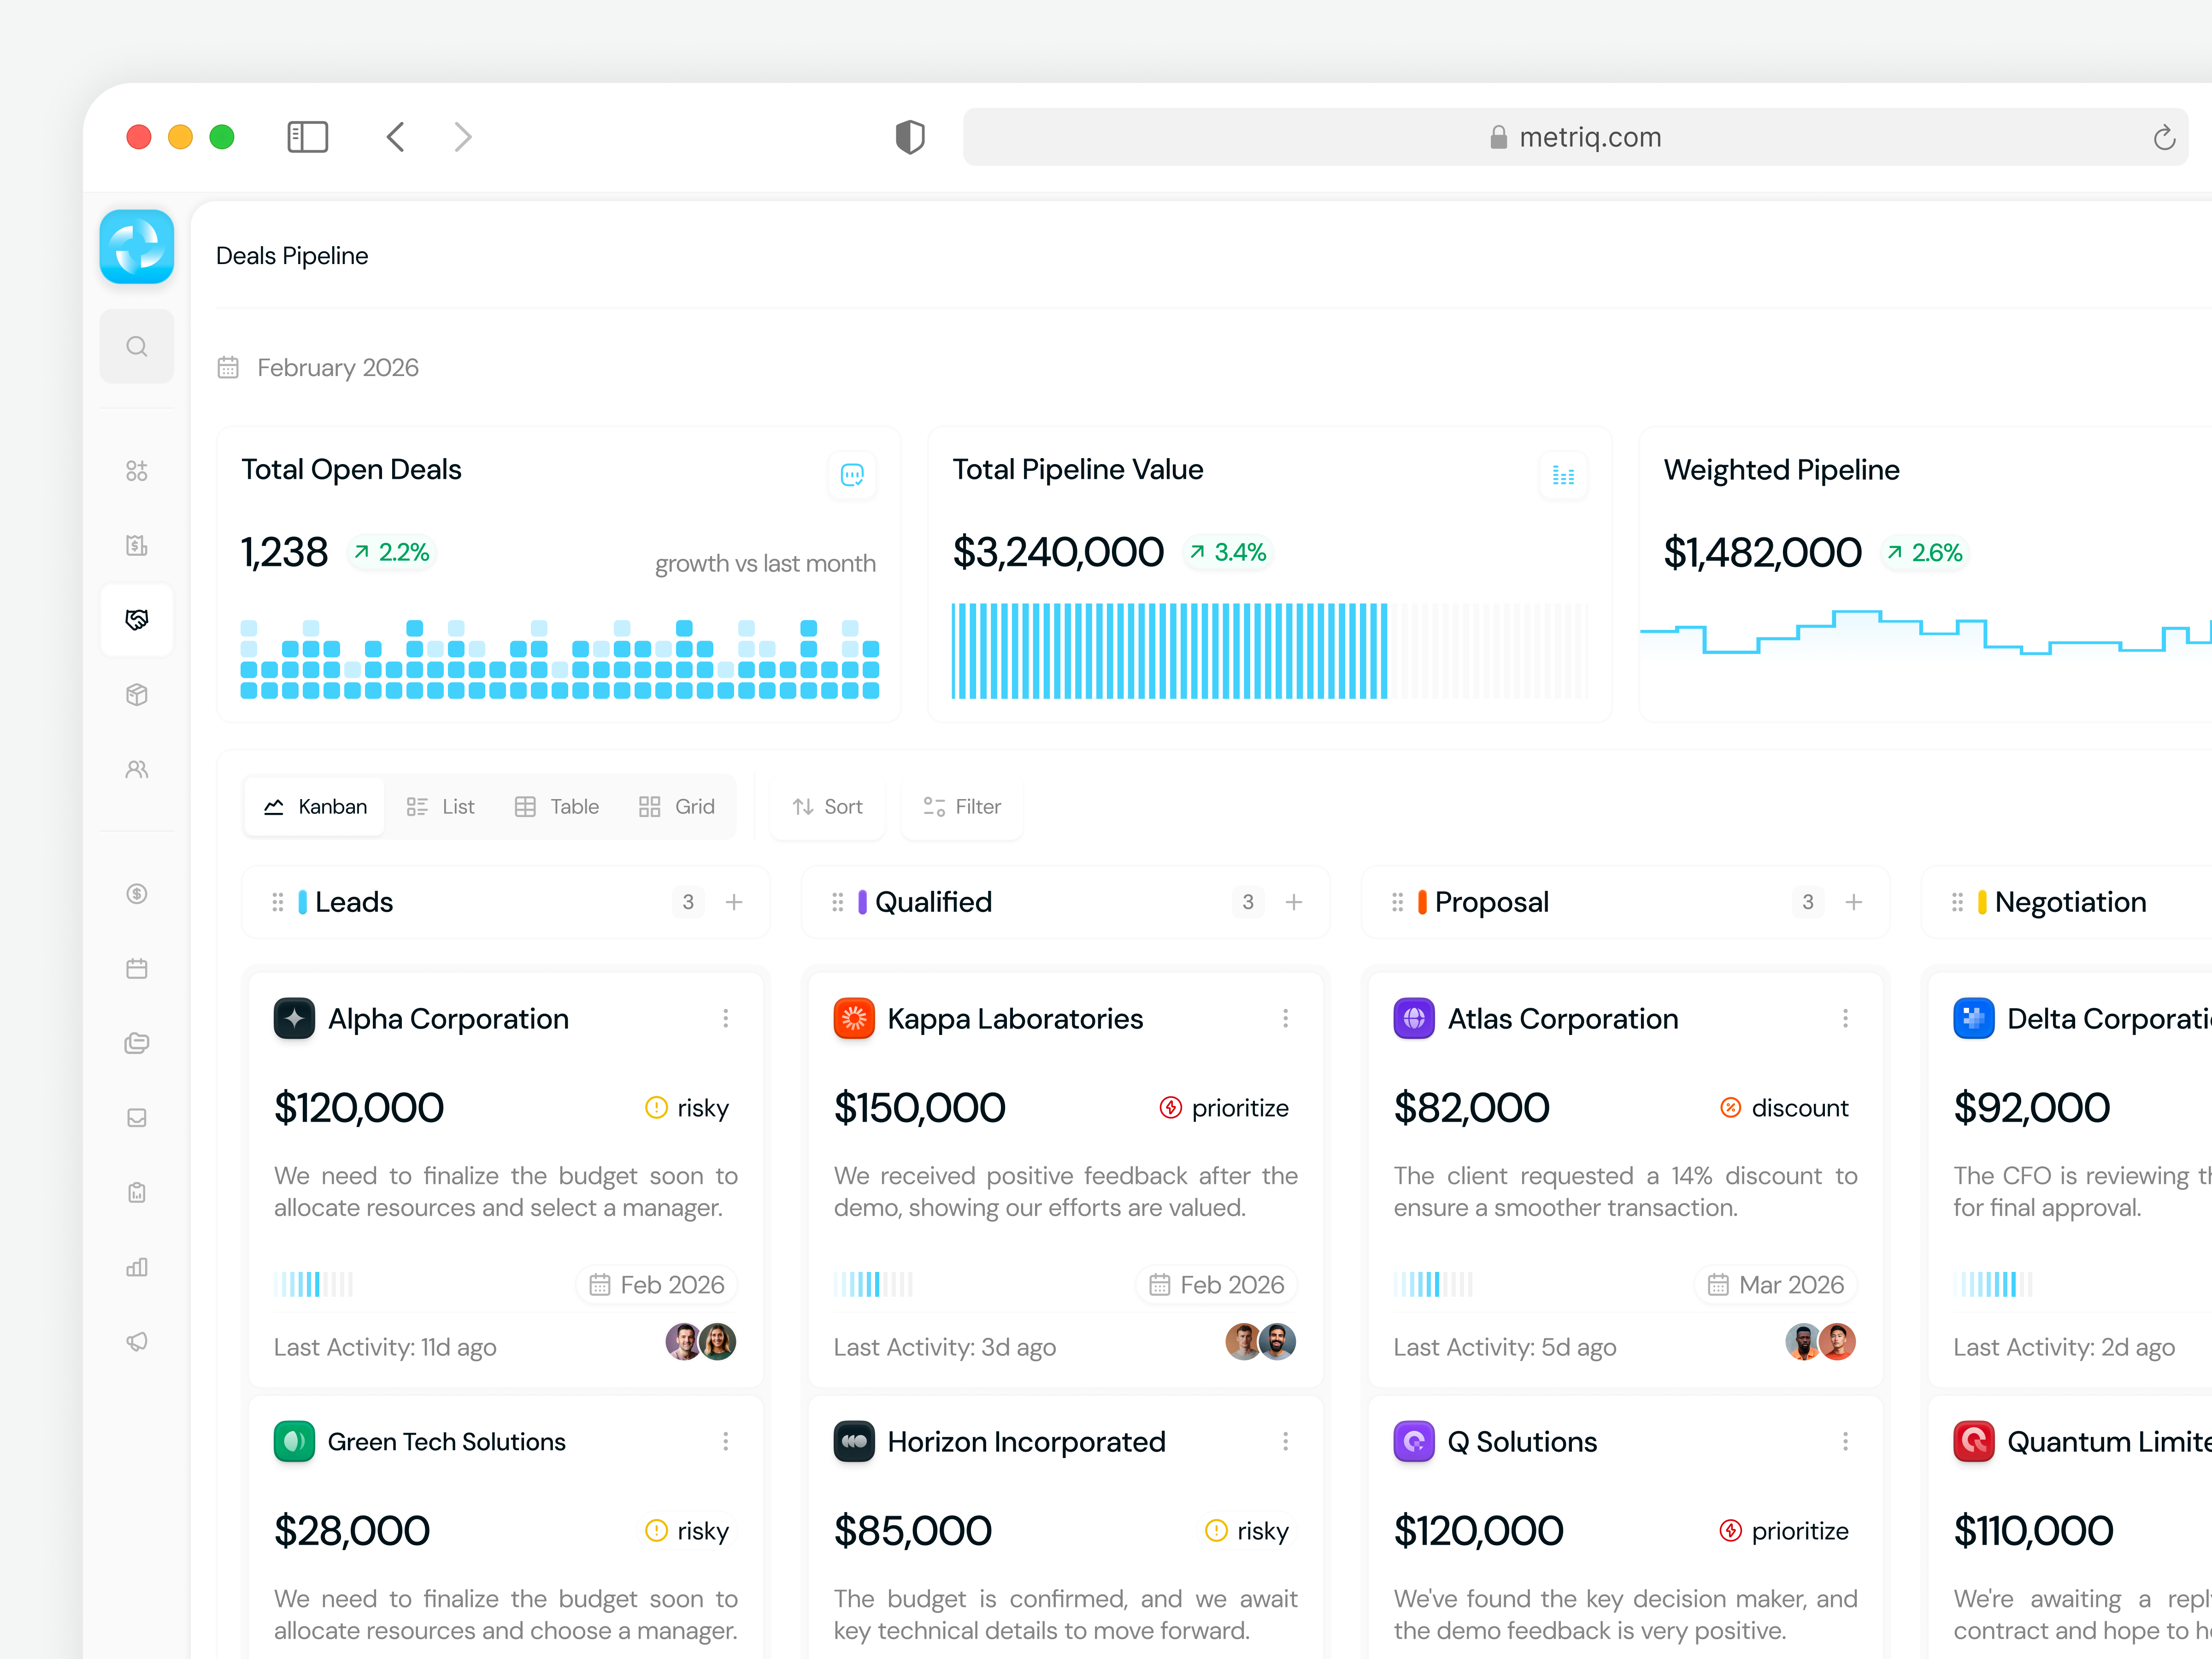This screenshot has width=2212, height=1659.
Task: Switch to Table view
Action: 557,807
